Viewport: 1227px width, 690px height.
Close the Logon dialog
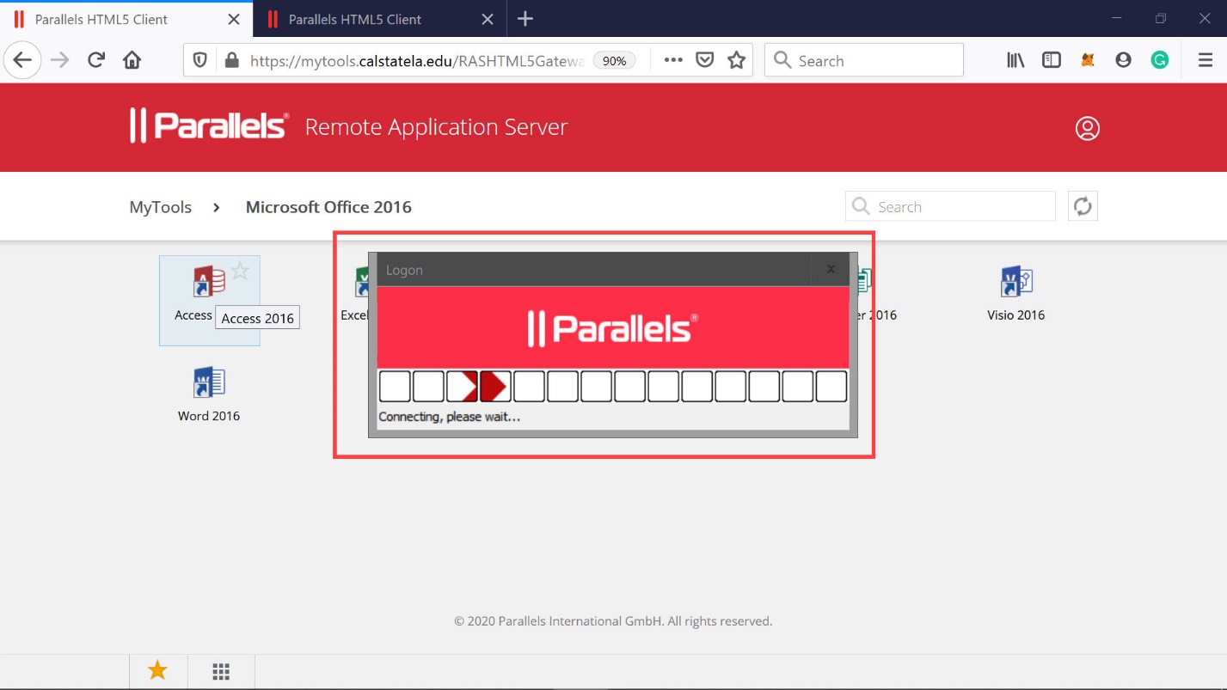coord(831,270)
